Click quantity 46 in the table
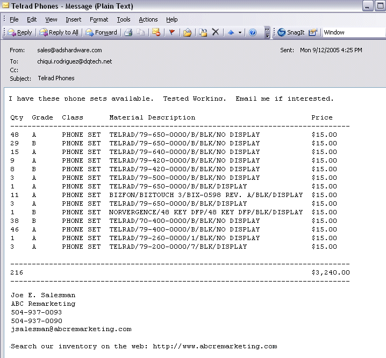 [15, 229]
